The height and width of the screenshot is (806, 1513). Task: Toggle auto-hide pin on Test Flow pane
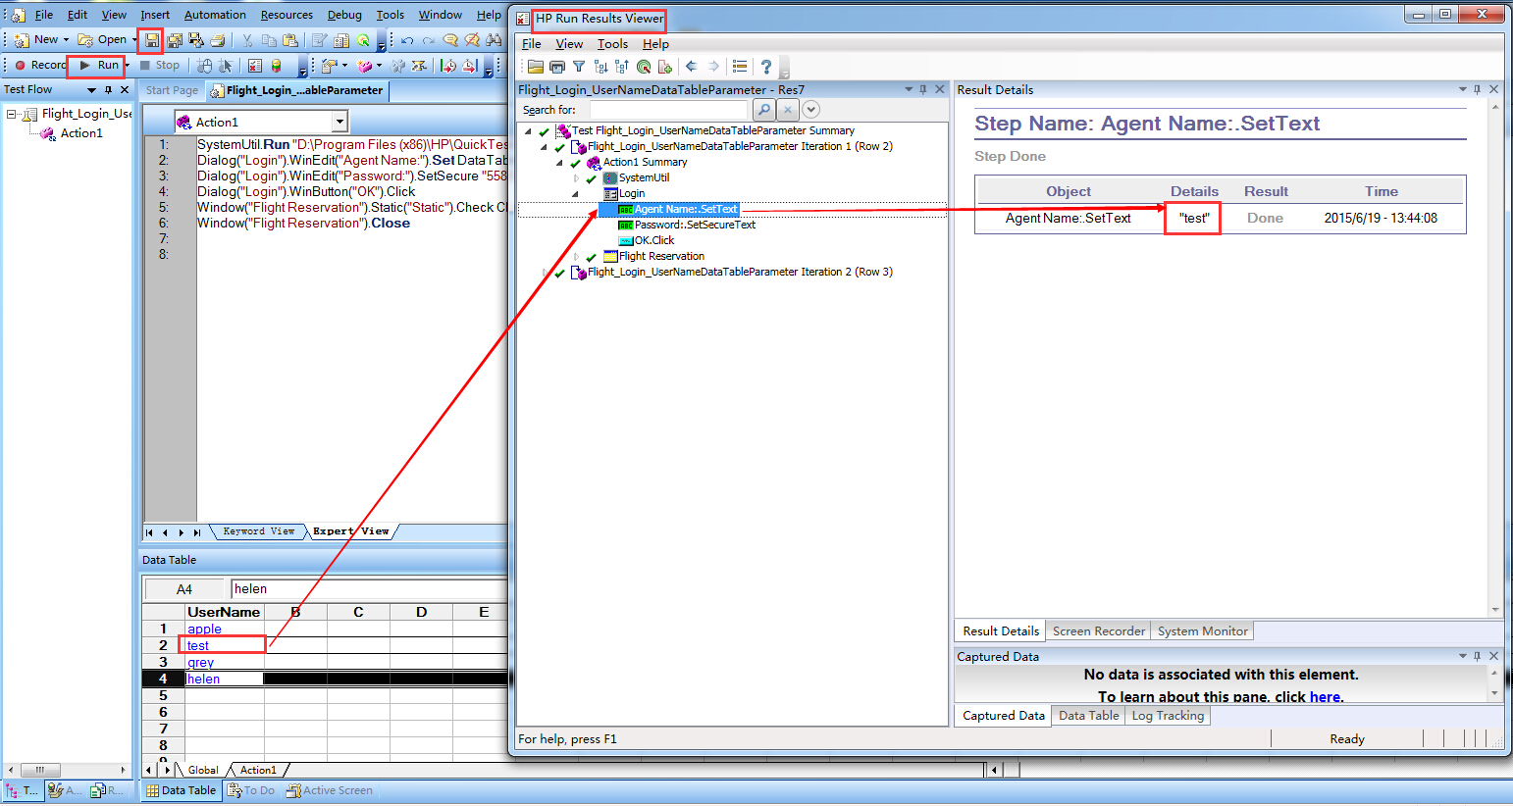coord(108,89)
